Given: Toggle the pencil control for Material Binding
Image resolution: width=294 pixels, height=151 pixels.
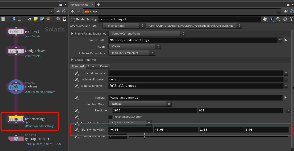Looking at the screenshot, I should pos(76,86).
